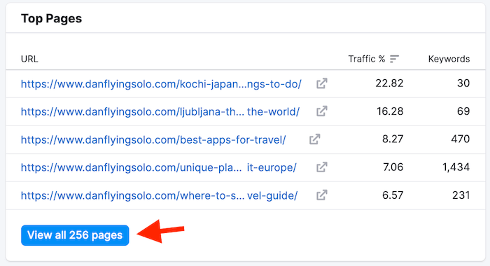
Task: Click the keywords count 30
Action: (463, 83)
